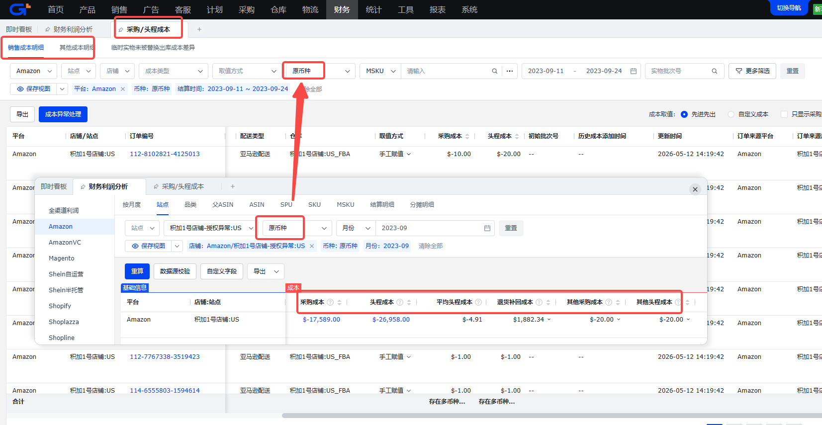Viewport: 822px width, 425px height.
Task: Remove the popup 店铺 filter tag
Action: pos(312,246)
